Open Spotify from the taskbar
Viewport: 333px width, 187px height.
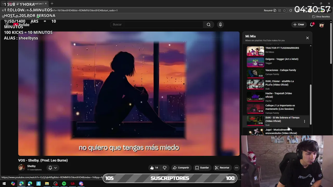coord(64,184)
